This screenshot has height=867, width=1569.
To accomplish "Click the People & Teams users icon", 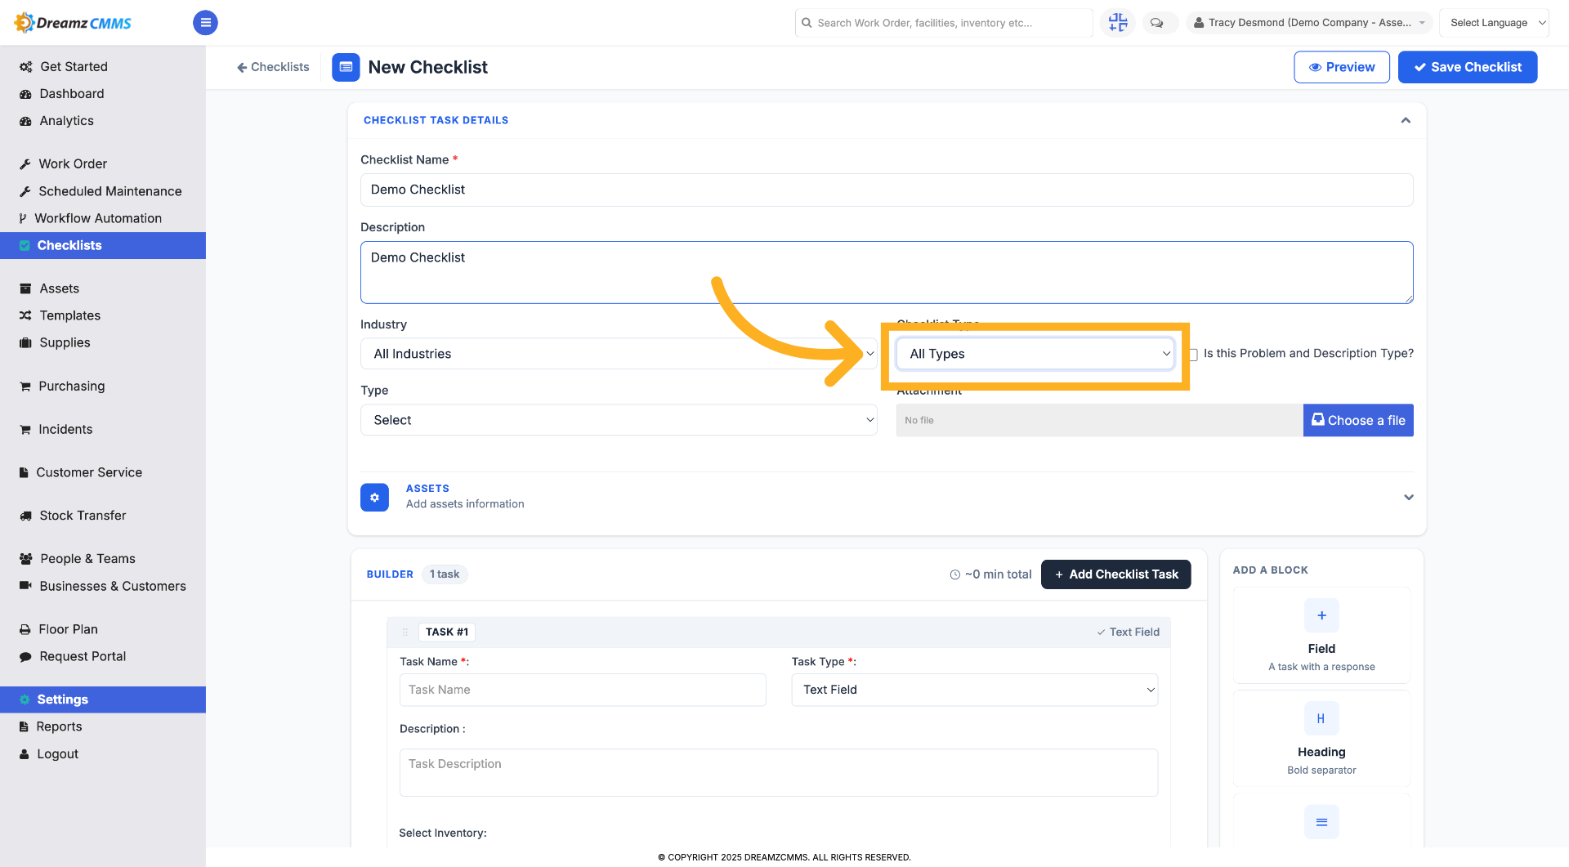I will [25, 559].
